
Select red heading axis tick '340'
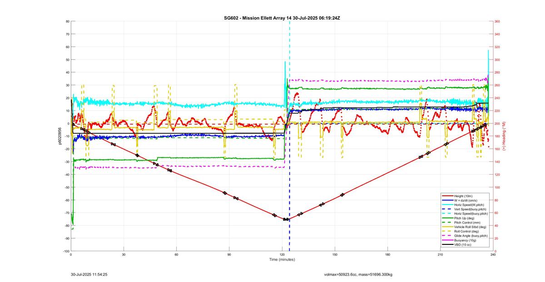point(497,34)
